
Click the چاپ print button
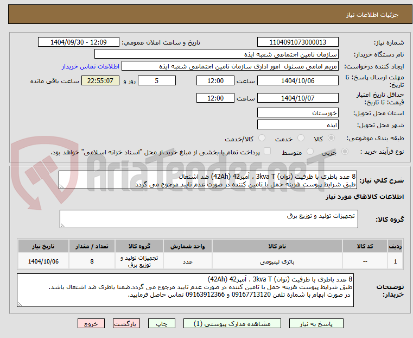click(162, 323)
